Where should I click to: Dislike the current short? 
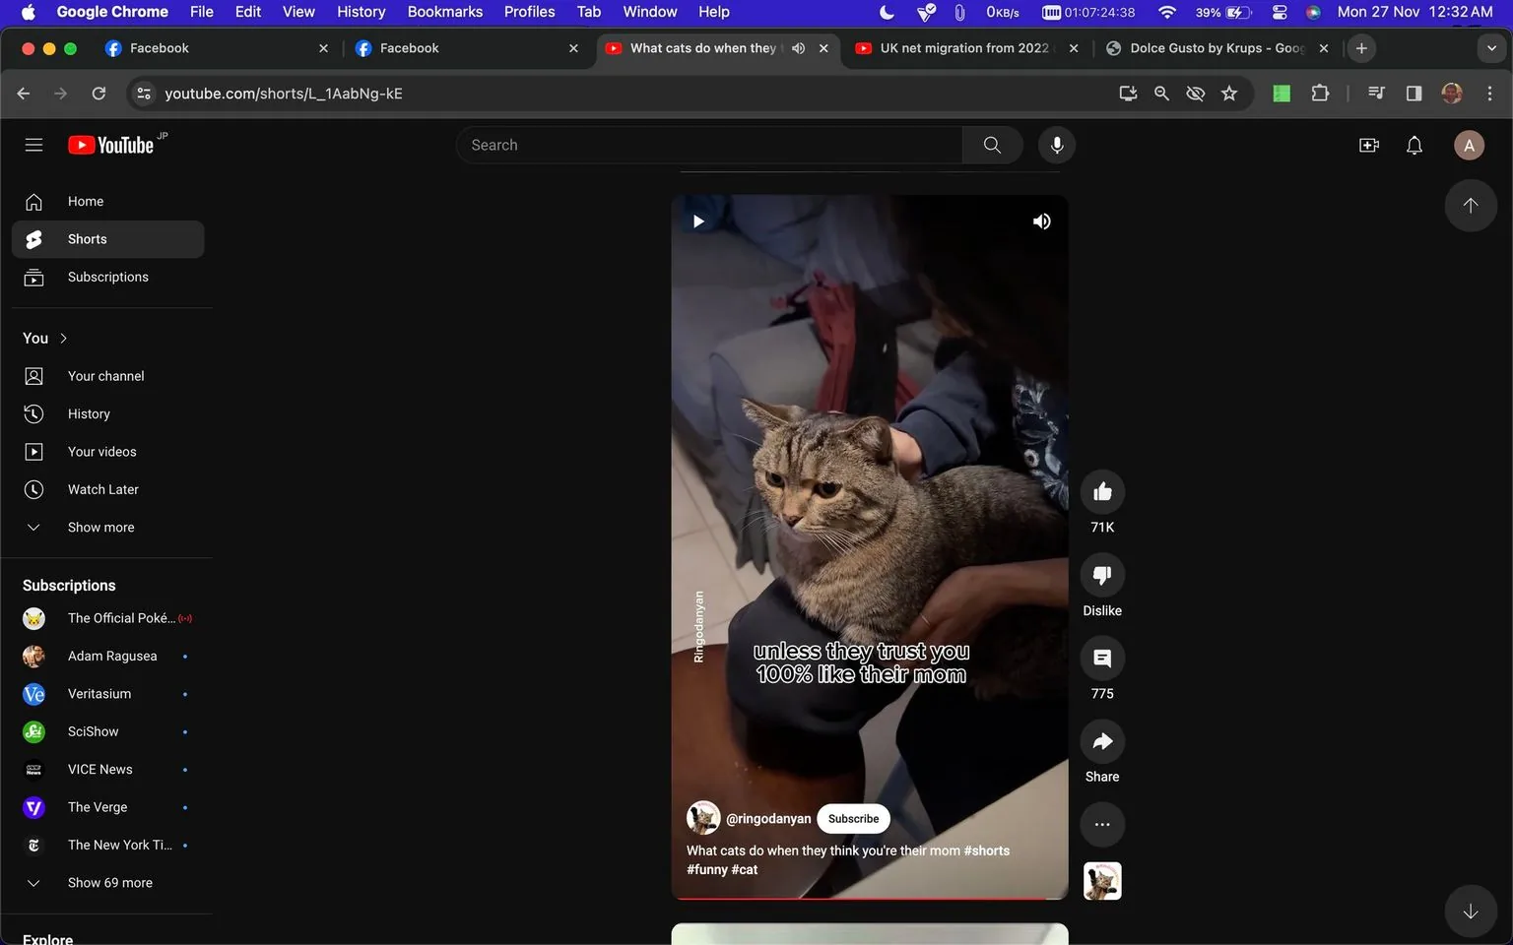click(1101, 575)
